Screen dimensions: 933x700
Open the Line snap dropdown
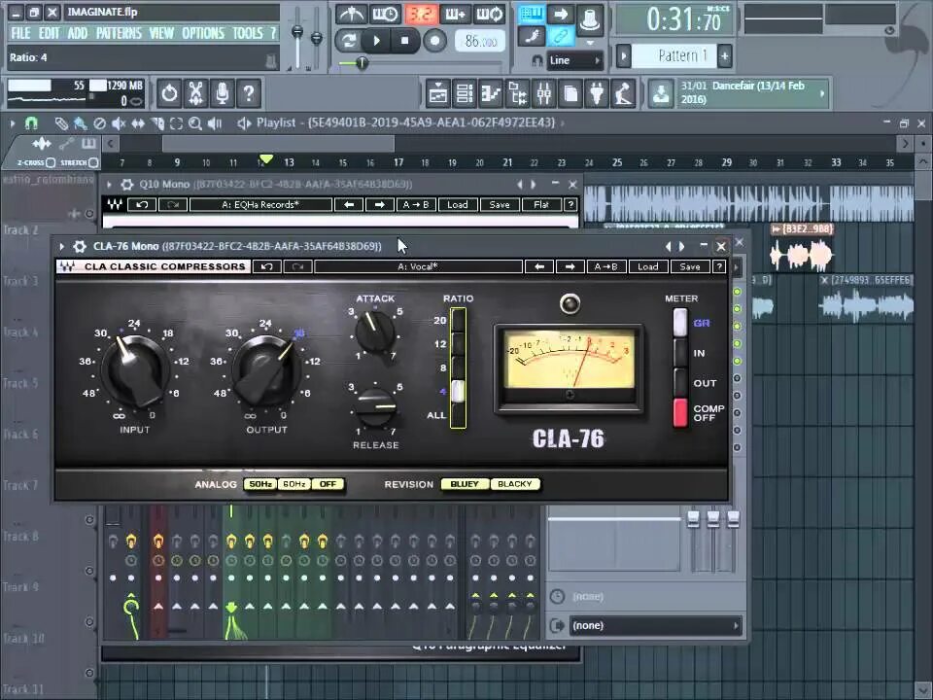point(574,60)
